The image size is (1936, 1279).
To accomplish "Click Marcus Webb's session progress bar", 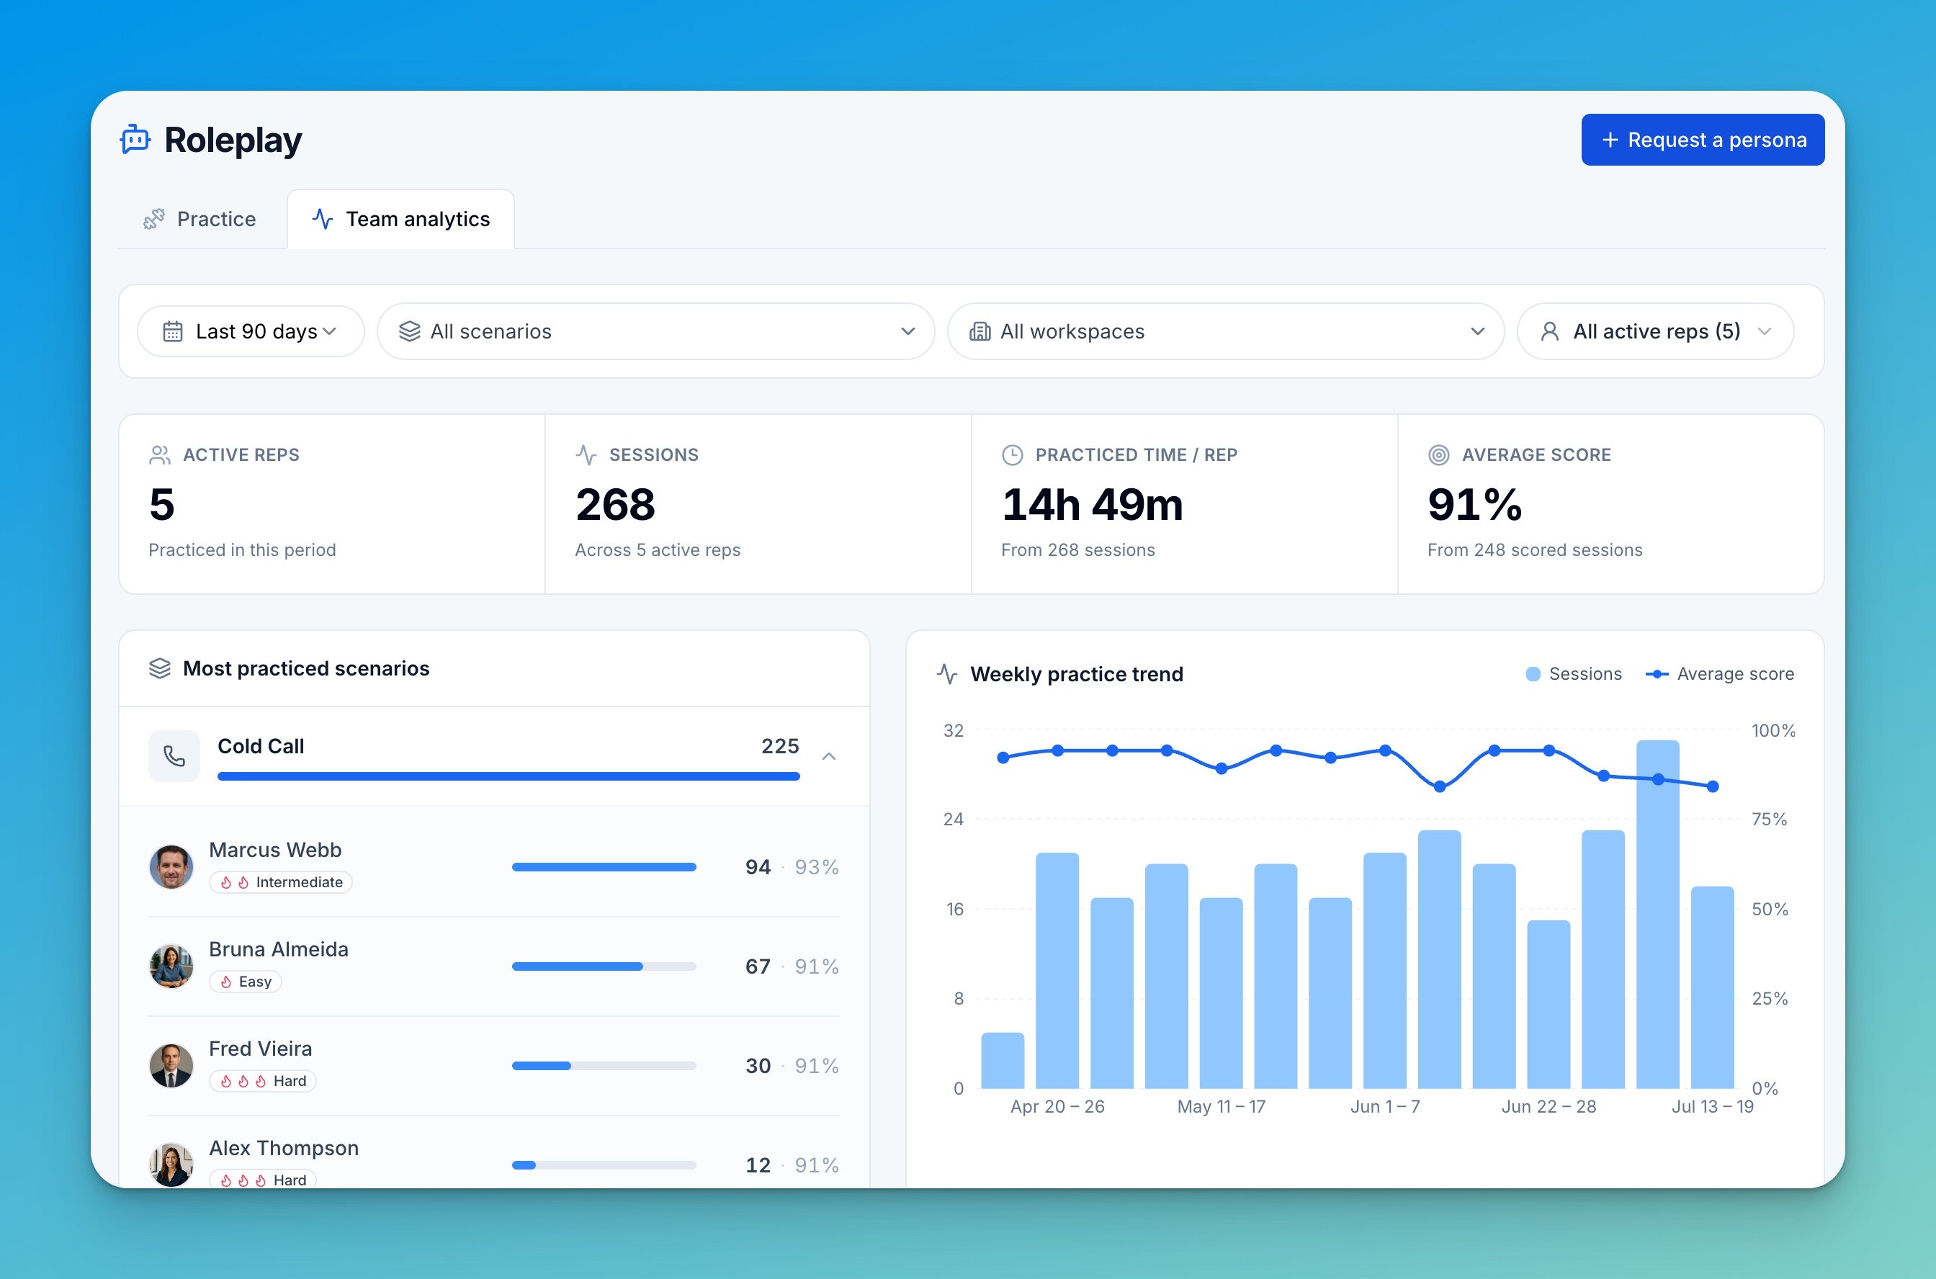I will tap(604, 867).
